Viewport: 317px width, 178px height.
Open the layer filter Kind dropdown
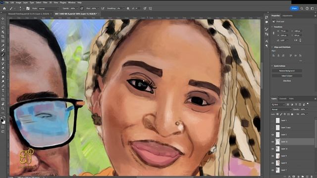tap(278, 104)
